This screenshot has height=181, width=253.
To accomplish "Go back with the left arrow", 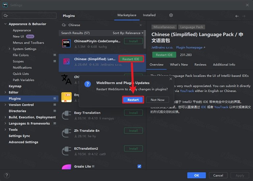I will (x=237, y=16).
